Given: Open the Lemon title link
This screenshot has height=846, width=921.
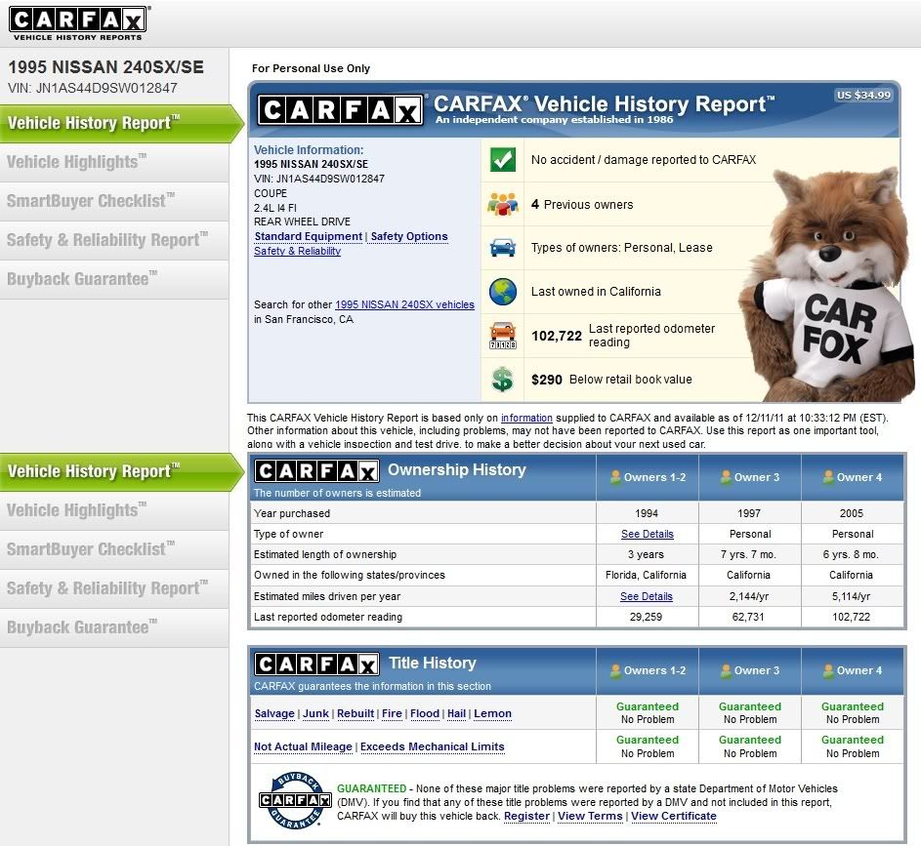Looking at the screenshot, I should (492, 713).
